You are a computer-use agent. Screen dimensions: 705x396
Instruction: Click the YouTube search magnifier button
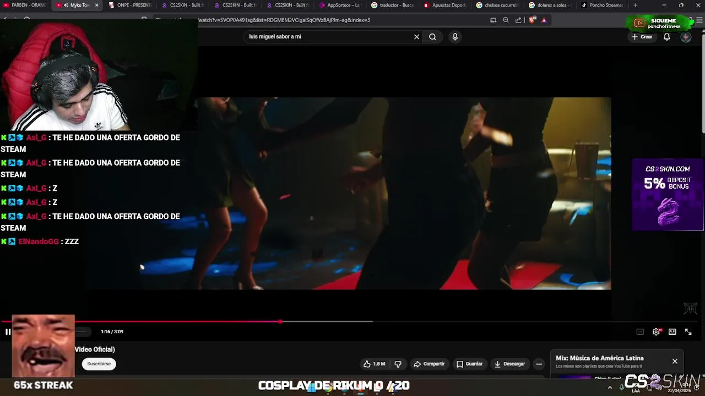coord(432,37)
